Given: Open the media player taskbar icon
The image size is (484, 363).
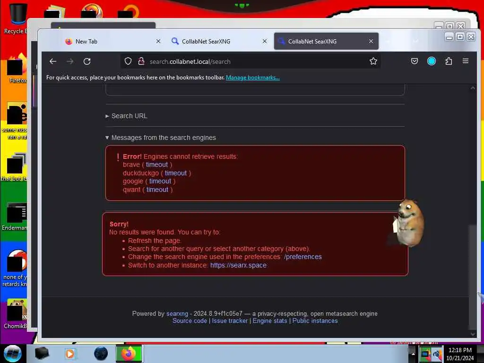Looking at the screenshot, I should (70, 354).
